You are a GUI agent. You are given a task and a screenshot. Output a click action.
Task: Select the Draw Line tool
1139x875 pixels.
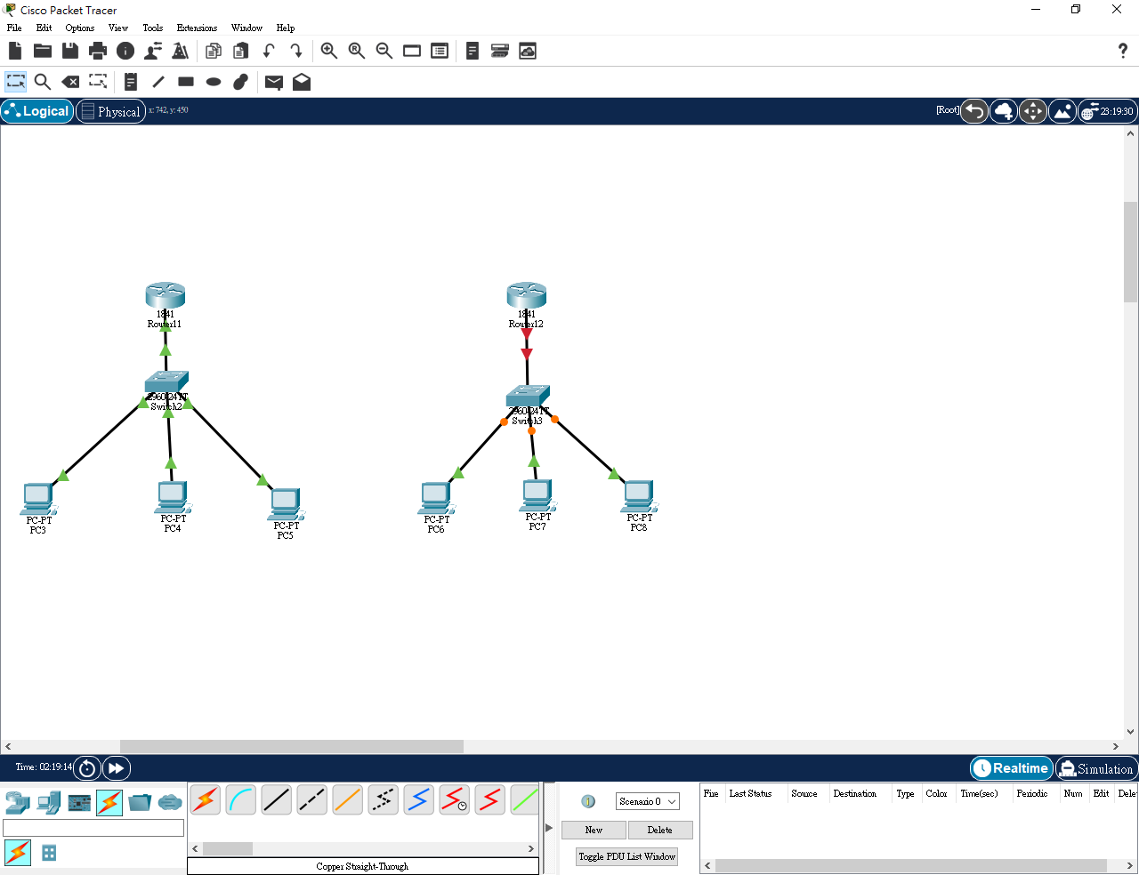(x=158, y=82)
